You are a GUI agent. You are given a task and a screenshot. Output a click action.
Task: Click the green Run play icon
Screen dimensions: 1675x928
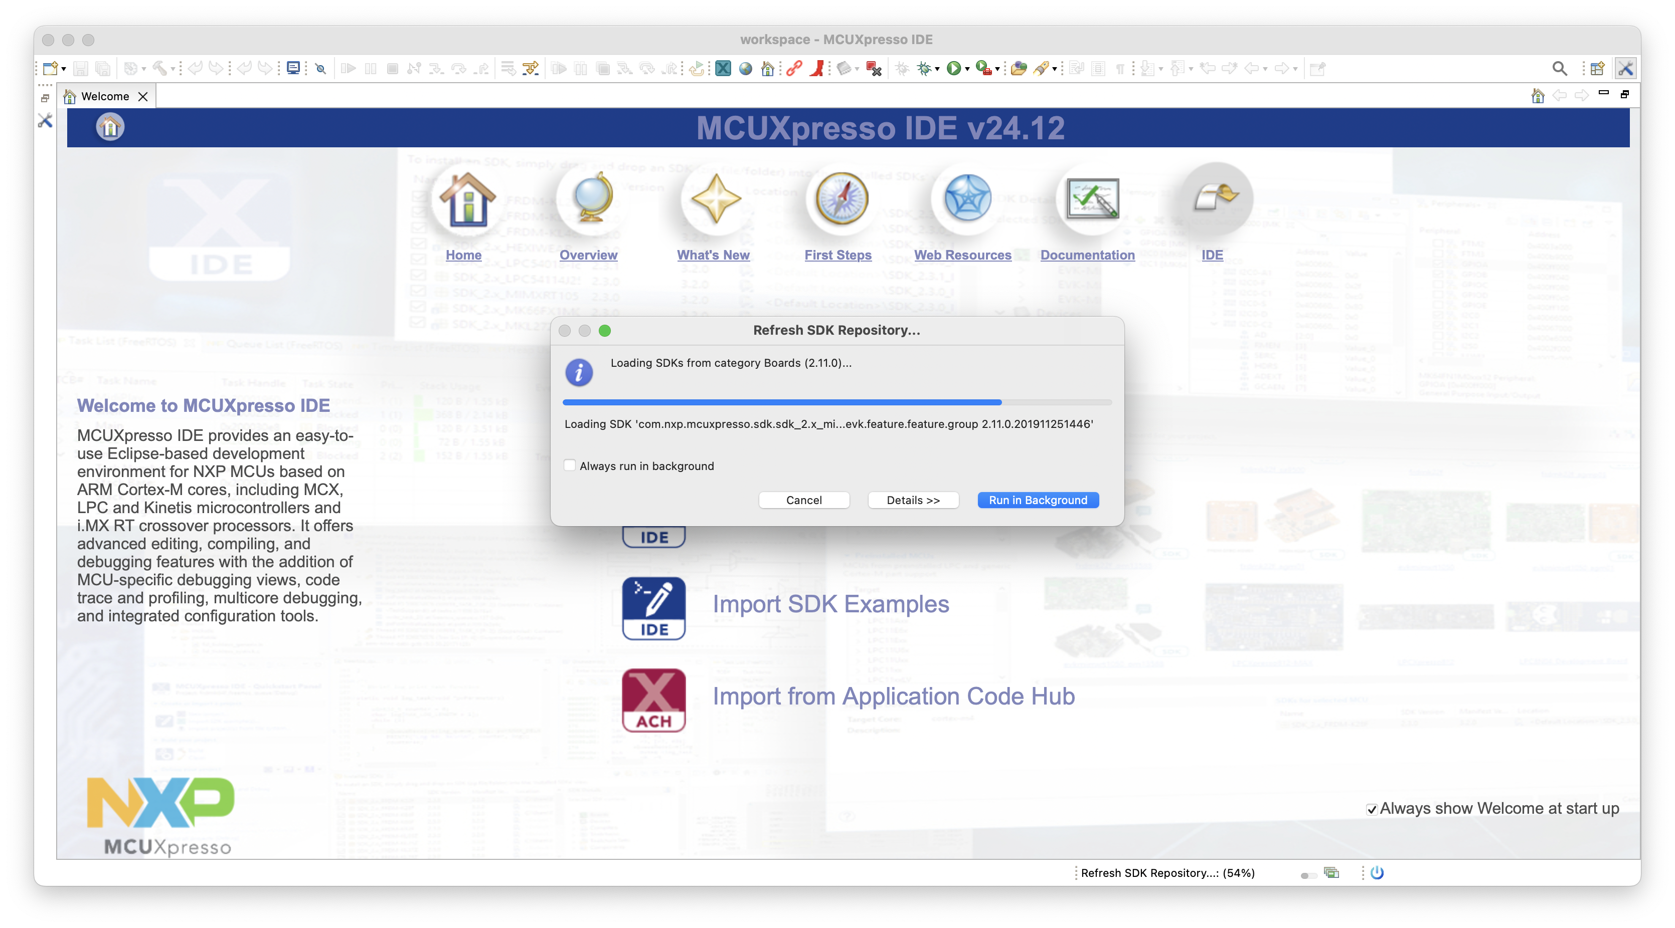pyautogui.click(x=953, y=68)
